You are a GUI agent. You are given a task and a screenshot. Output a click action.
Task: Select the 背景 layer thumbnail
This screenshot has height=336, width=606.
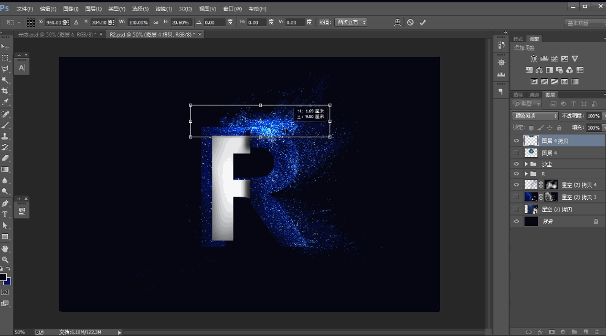531,221
